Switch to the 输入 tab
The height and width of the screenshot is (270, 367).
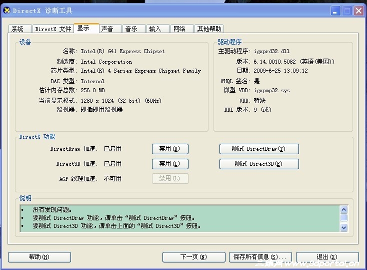[x=158, y=29]
